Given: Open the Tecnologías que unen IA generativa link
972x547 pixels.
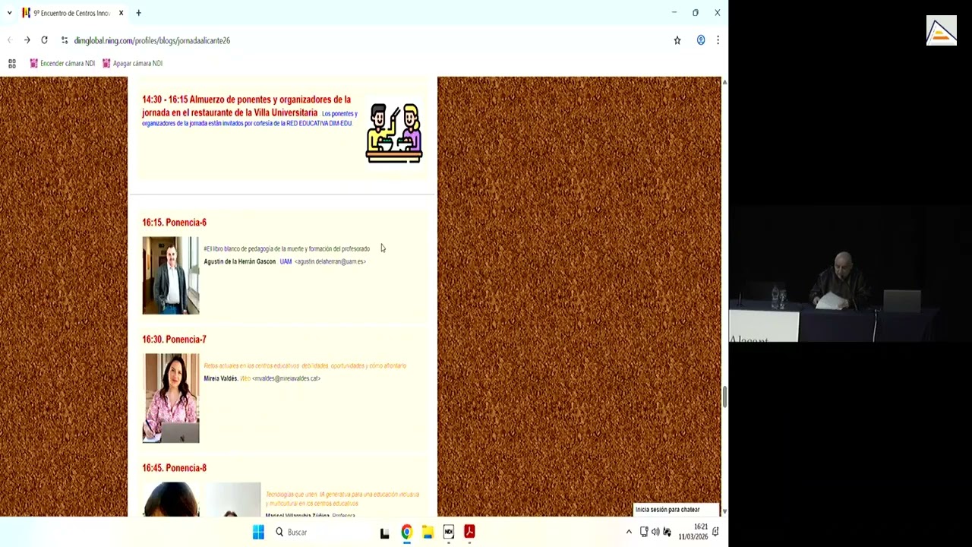Looking at the screenshot, I should point(342,498).
